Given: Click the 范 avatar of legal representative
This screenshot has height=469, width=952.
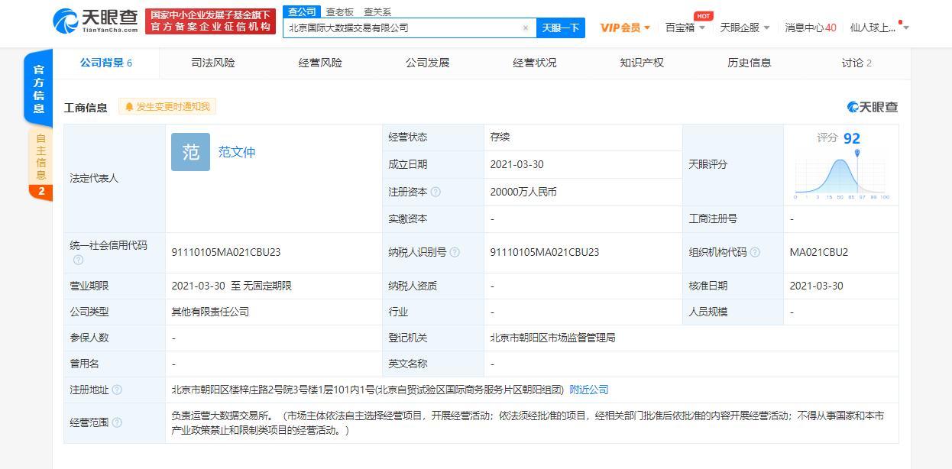Looking at the screenshot, I should 190,152.
